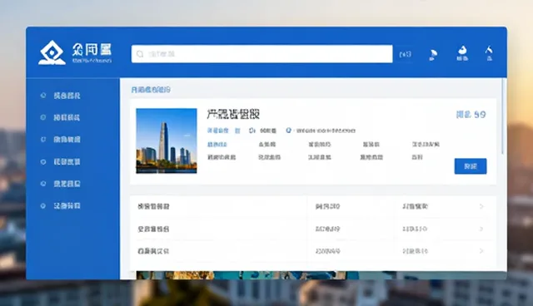Click the circle icon of the second sidebar item
This screenshot has height=306, width=533.
(43, 117)
